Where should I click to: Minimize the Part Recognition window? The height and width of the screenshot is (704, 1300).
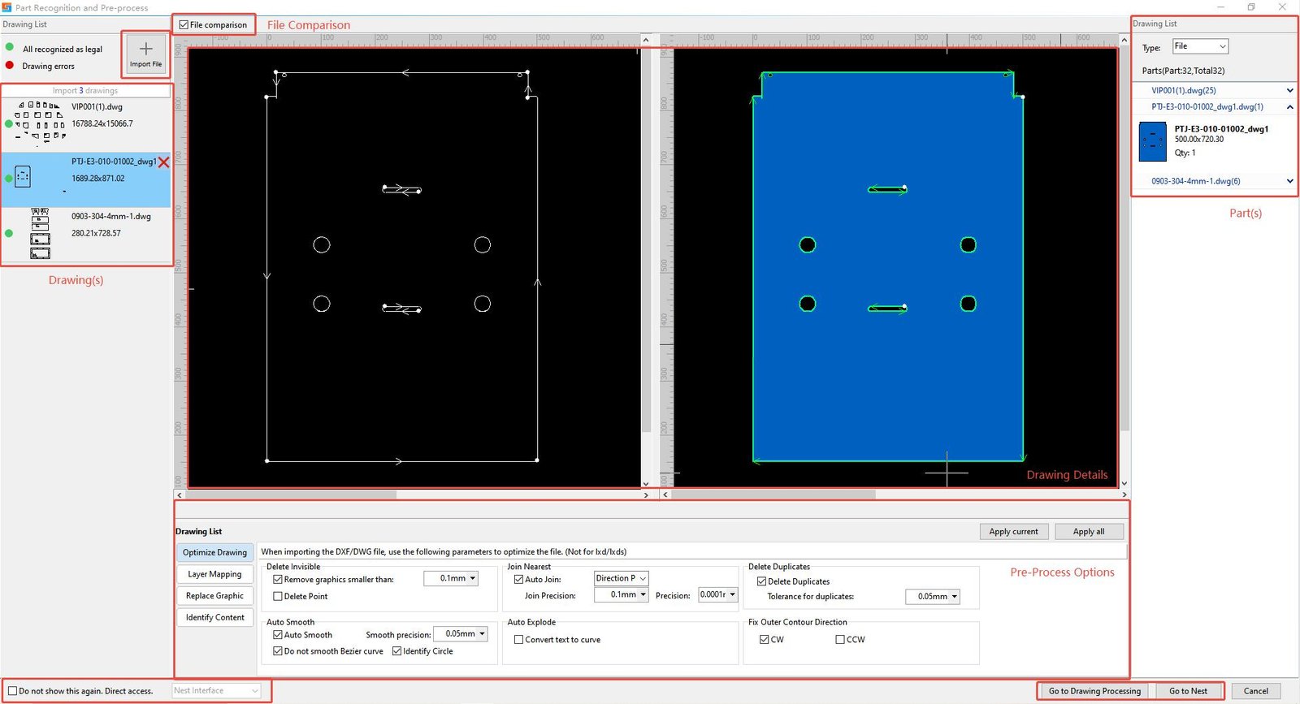(x=1220, y=7)
